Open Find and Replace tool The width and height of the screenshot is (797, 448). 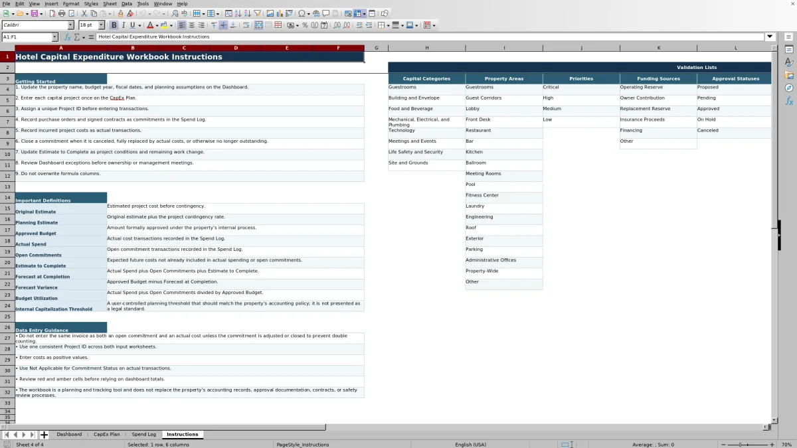[x=174, y=13]
